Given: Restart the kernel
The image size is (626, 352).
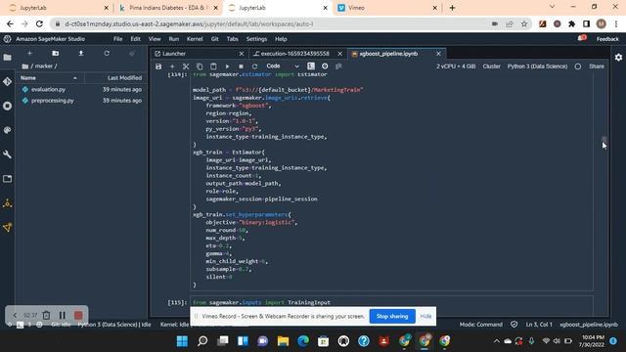Looking at the screenshot, I should point(254,66).
